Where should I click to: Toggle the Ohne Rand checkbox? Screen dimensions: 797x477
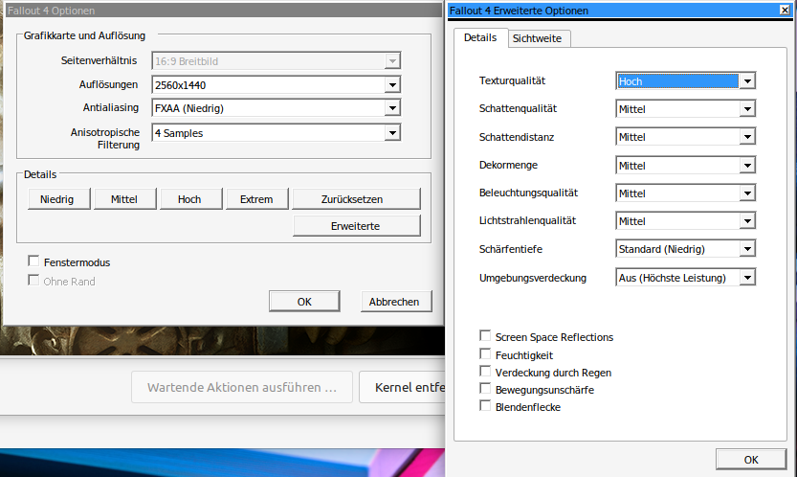pyautogui.click(x=33, y=281)
